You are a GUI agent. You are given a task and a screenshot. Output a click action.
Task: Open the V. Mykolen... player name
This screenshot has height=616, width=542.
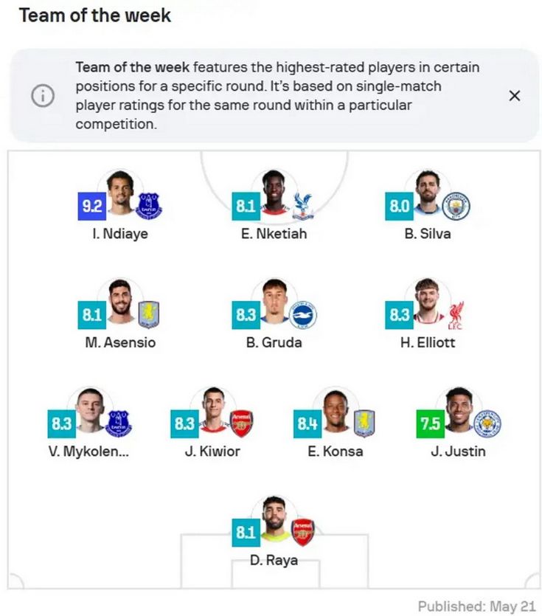pos(88,451)
